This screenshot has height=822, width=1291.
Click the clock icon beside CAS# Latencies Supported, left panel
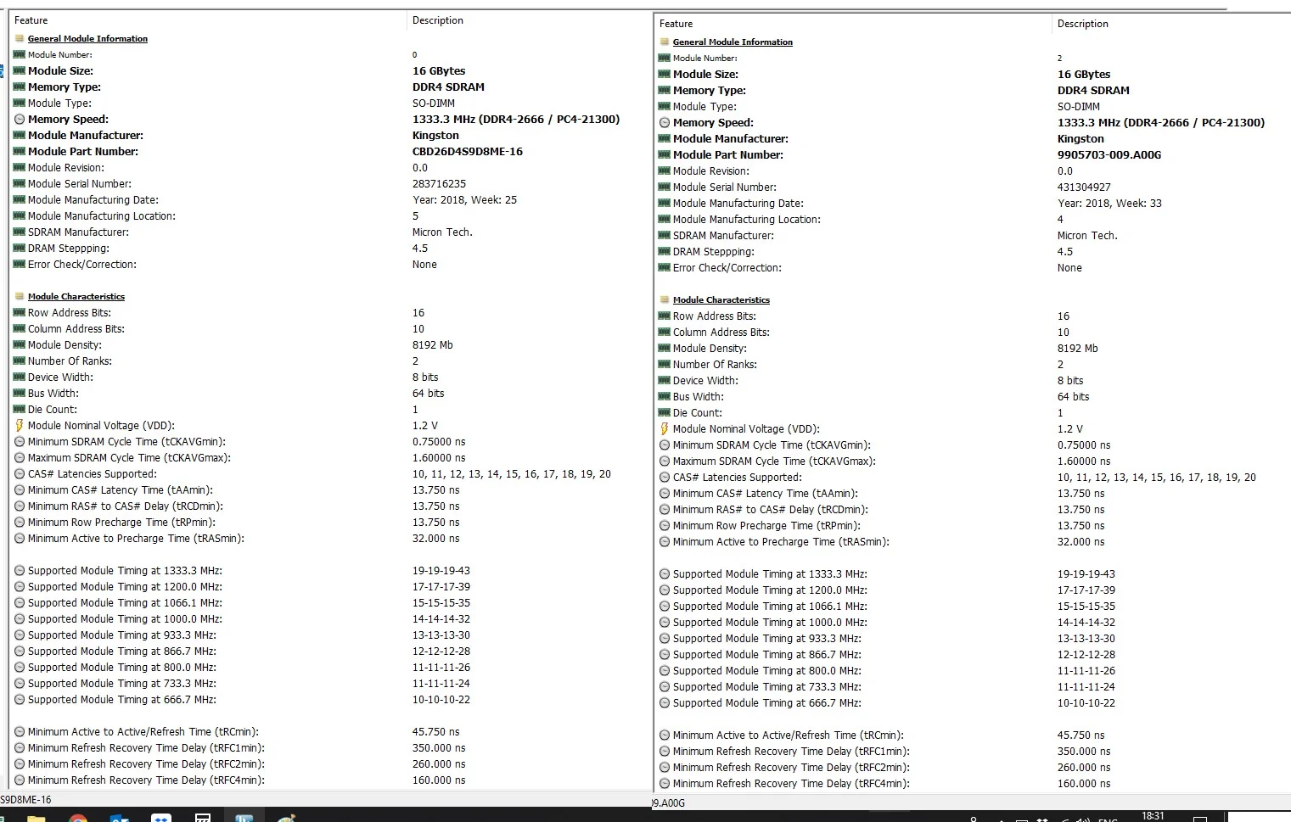(20, 473)
